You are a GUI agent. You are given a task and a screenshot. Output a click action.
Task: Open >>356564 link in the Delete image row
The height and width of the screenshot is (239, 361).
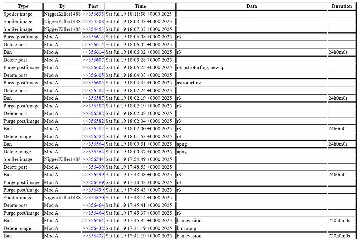93,152
